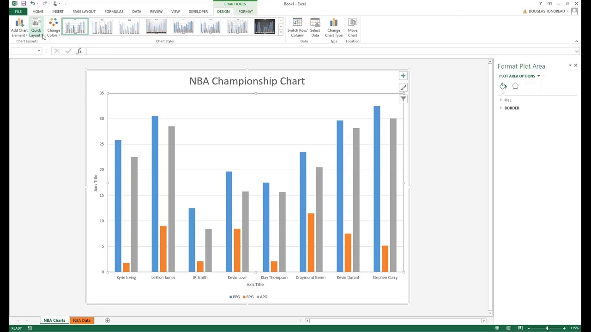591x332 pixels.
Task: Click Switch Row/Column
Action: coord(297,28)
